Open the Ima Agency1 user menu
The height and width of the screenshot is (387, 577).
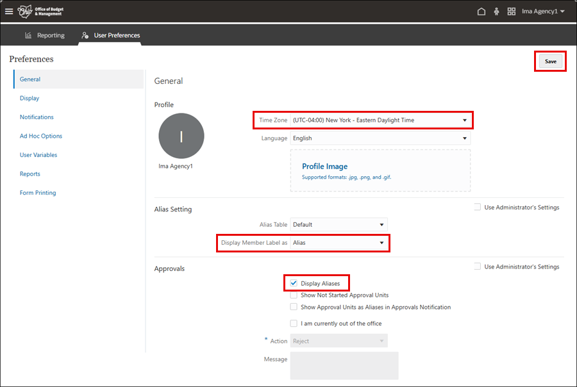click(543, 12)
